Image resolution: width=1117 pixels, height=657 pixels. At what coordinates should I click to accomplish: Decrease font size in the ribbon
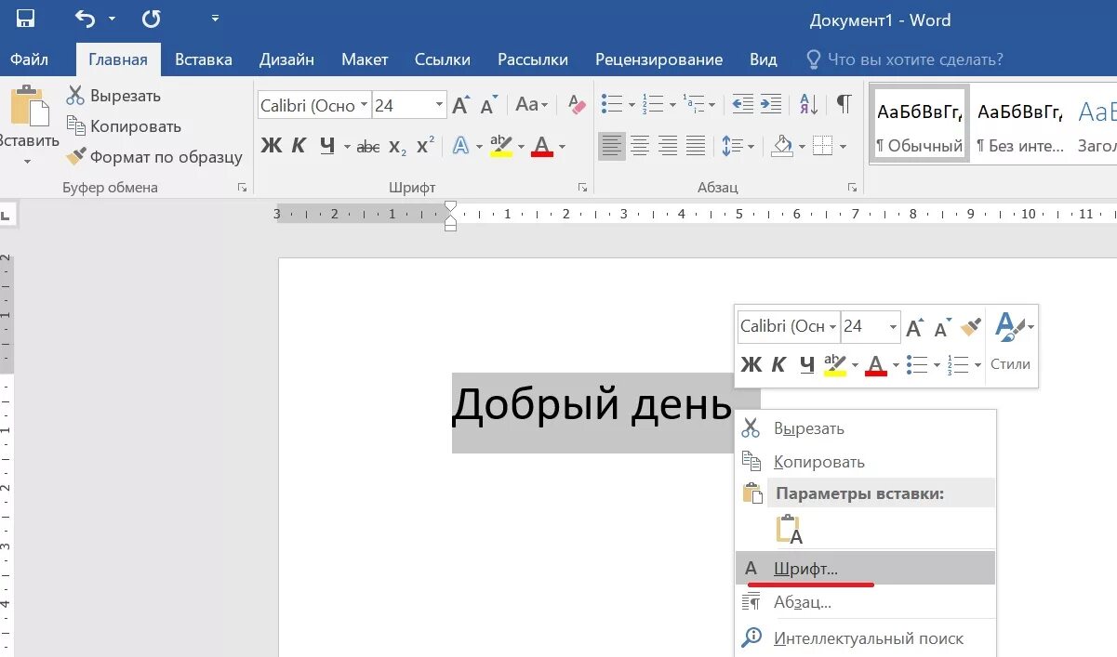point(489,105)
